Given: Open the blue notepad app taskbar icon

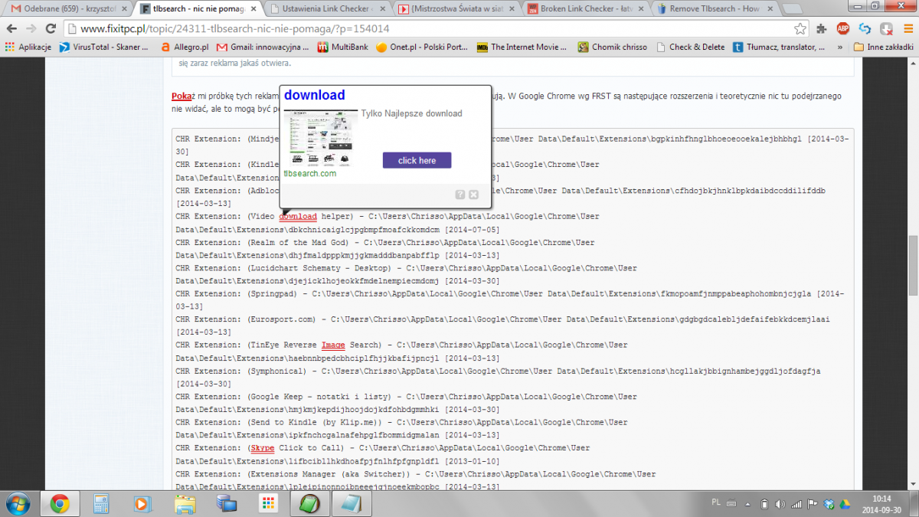Looking at the screenshot, I should tap(351, 503).
